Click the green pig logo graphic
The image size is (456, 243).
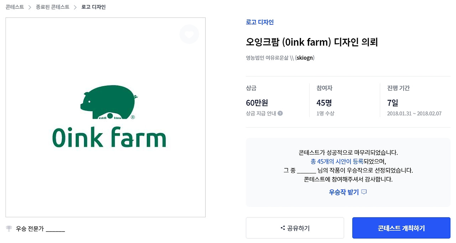[x=108, y=102]
